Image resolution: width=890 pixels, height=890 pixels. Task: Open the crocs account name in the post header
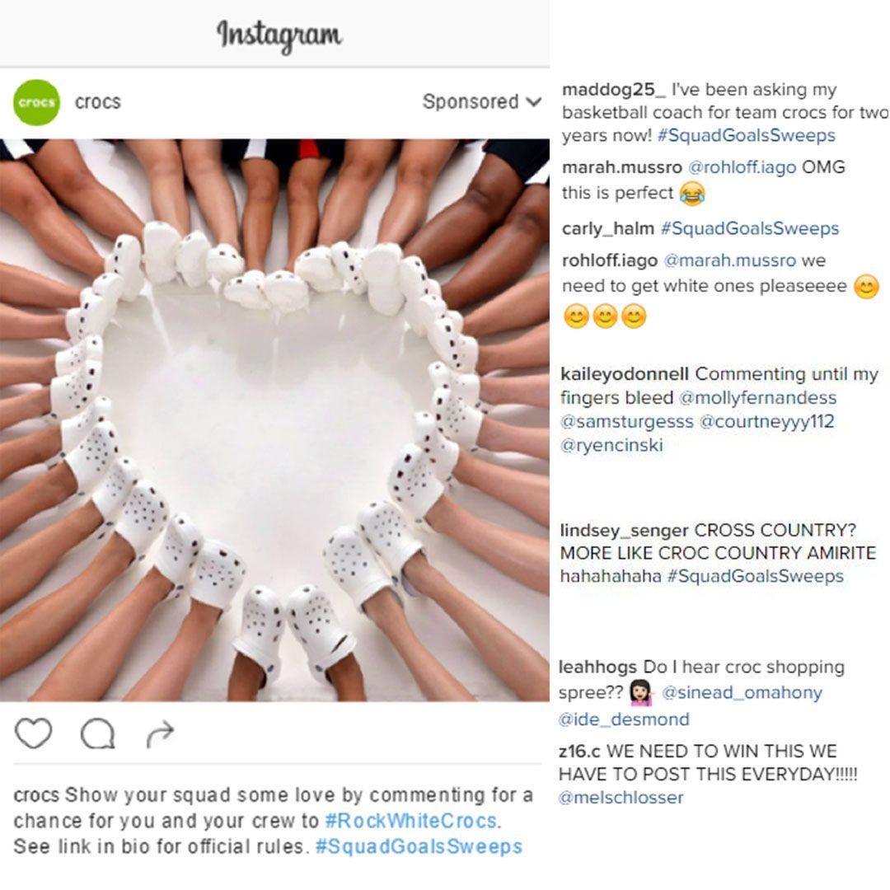tap(98, 102)
